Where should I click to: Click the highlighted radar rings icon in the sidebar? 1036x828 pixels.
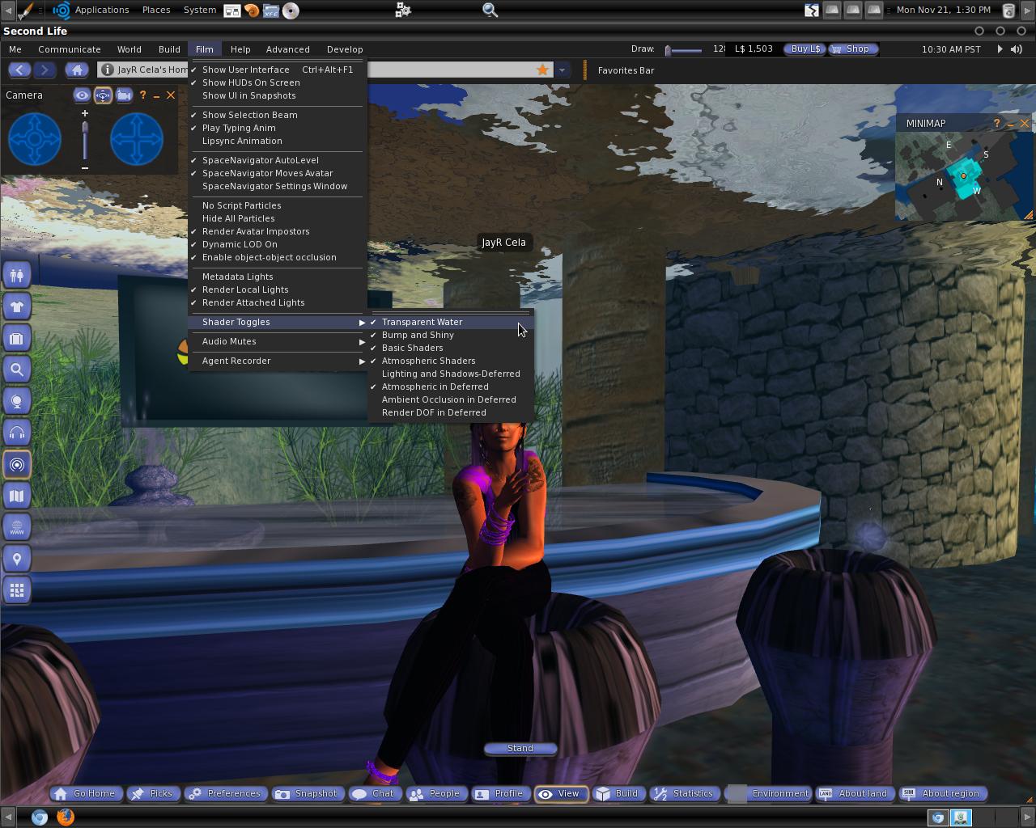coord(16,464)
